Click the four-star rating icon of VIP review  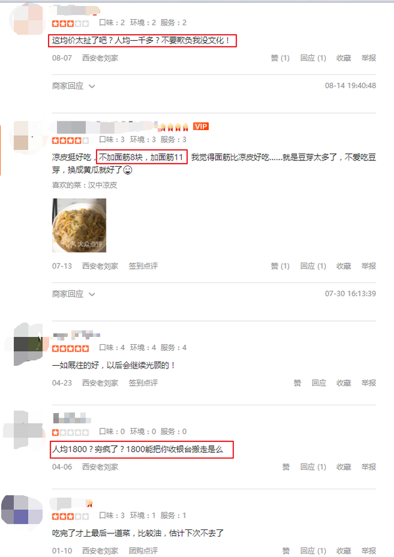70,141
